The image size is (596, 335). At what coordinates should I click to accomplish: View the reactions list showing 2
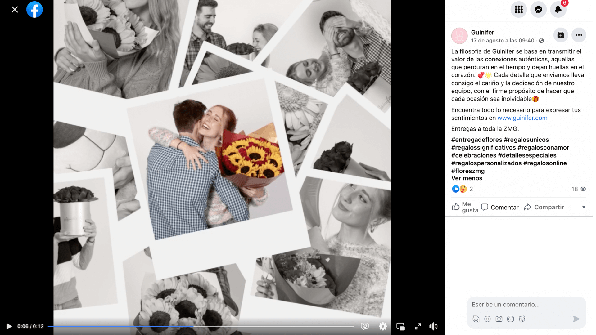(462, 189)
